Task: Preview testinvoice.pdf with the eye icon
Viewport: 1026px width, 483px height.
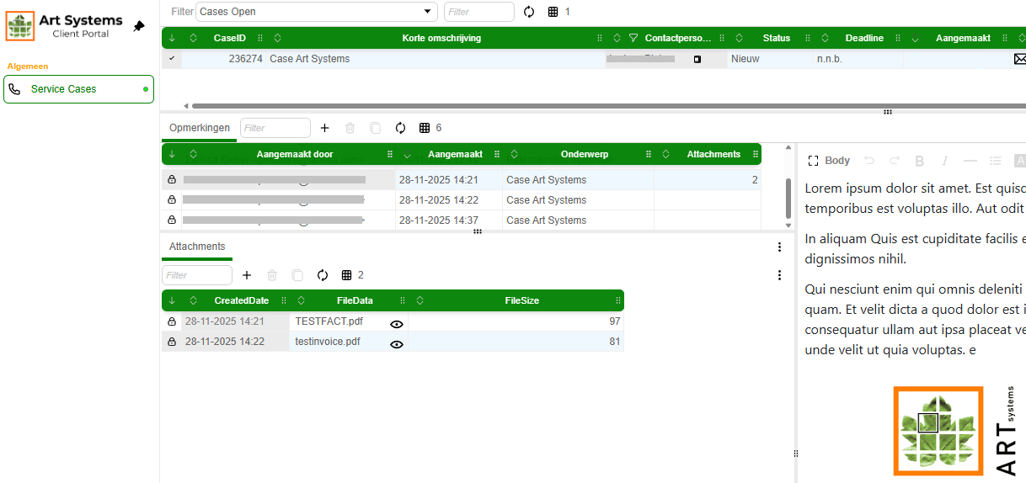Action: (397, 344)
